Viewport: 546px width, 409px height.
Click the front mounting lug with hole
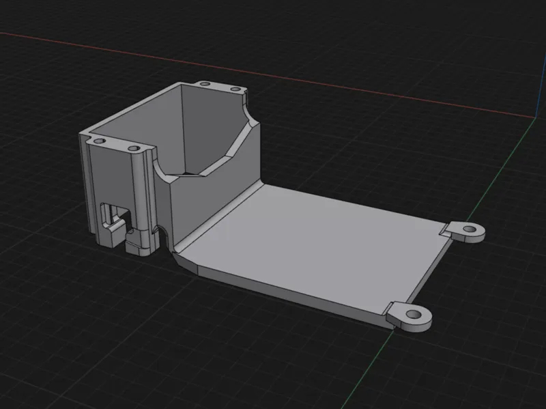point(409,316)
